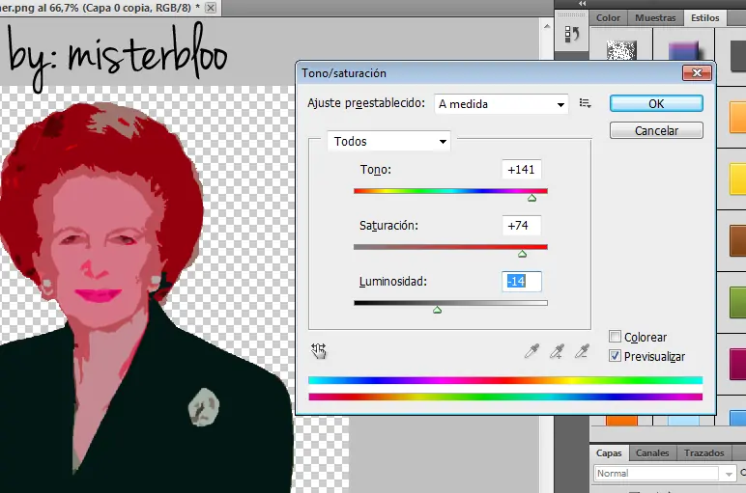Close the Tono/saturación dialog
Screen dimensions: 746x493
point(697,72)
